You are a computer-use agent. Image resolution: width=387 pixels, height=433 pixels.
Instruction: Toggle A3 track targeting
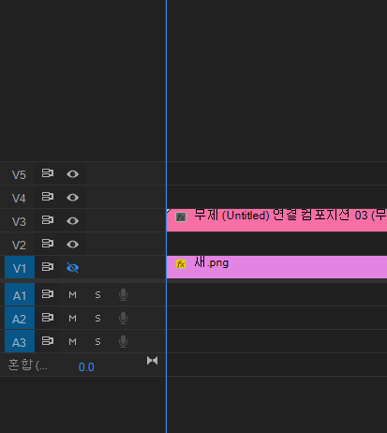point(20,341)
